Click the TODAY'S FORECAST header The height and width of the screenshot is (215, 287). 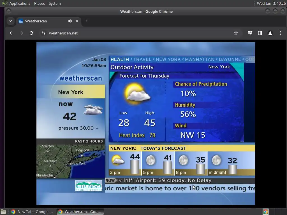(163, 148)
